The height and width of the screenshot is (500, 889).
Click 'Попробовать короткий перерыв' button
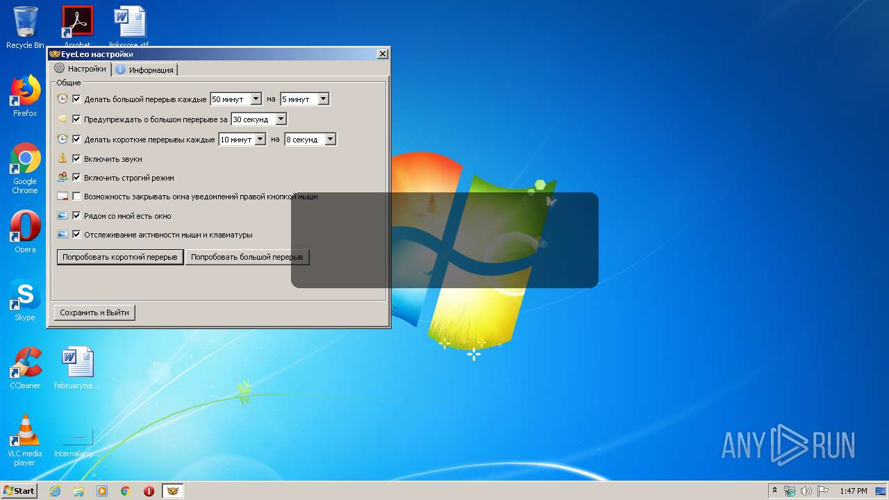[119, 257]
